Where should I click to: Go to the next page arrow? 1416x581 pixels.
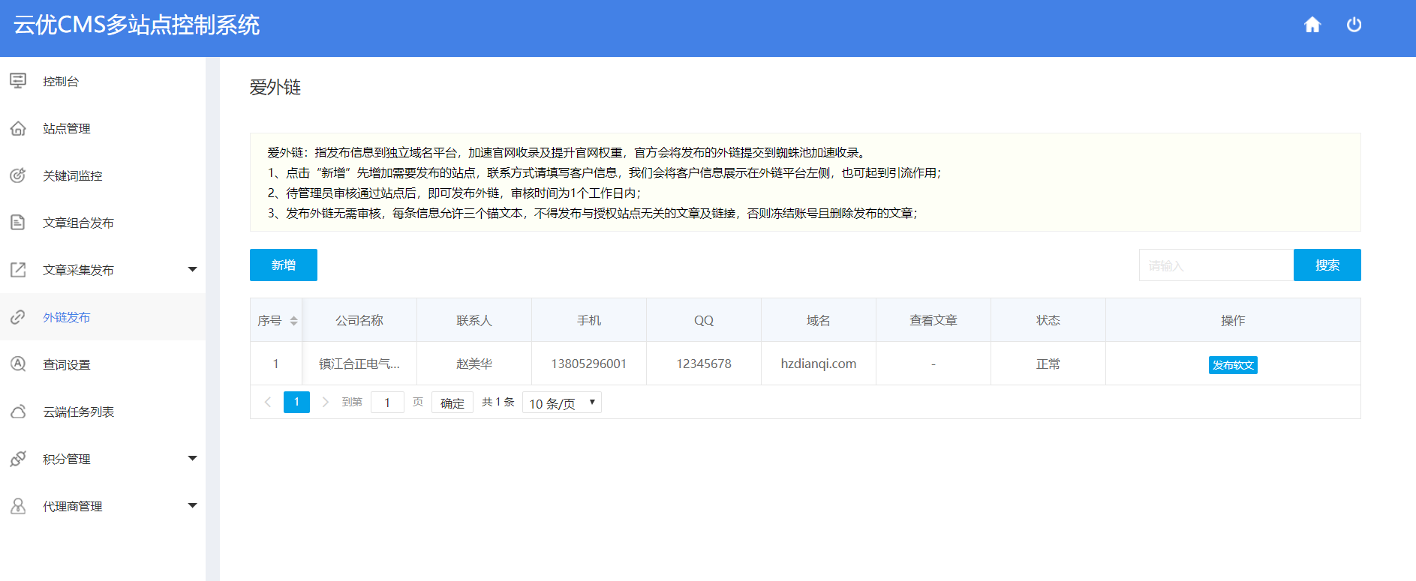(x=325, y=403)
